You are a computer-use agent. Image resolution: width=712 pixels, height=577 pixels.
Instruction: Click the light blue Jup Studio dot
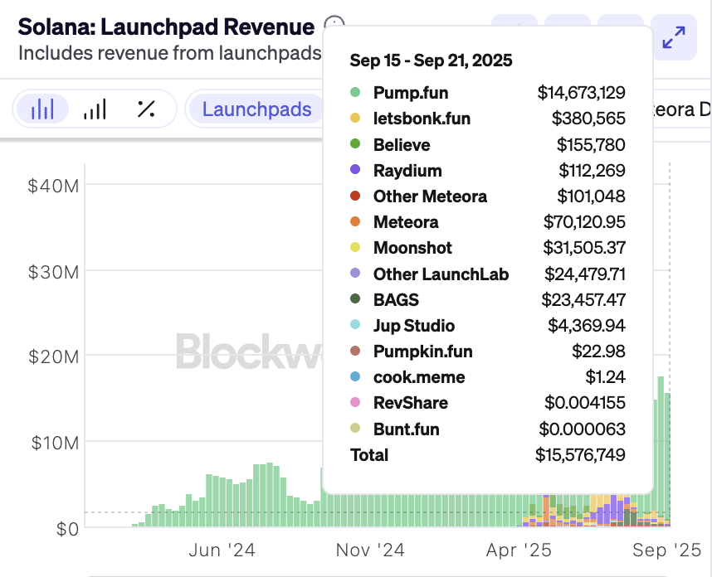point(355,326)
